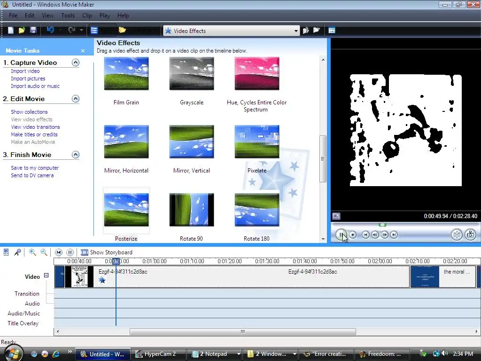This screenshot has height=361, width=481.
Task: Click the monitor Forward button
Action: (x=394, y=235)
